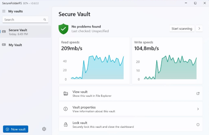
Task: Click the Secure Vault list item icon
Action: (4, 32)
